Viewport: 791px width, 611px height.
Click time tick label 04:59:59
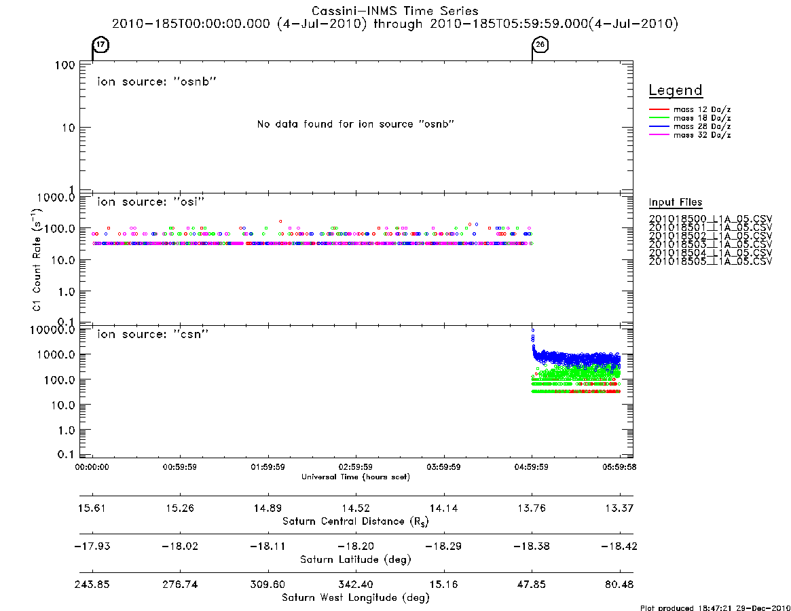(x=531, y=467)
